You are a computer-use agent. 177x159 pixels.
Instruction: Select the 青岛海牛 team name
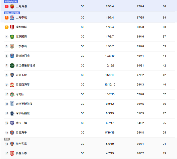(x=21, y=132)
